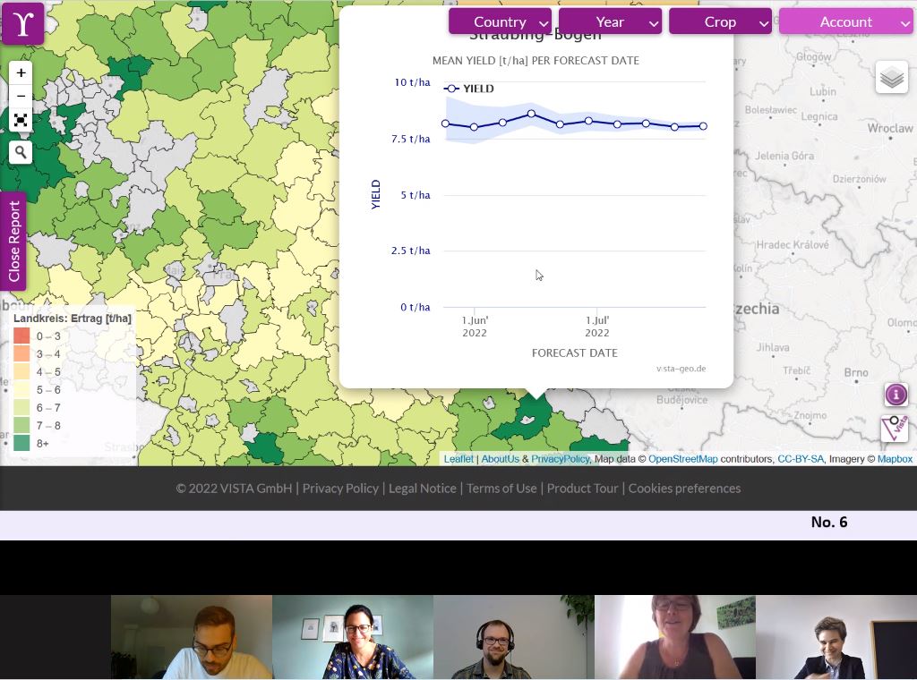The image size is (917, 680).
Task: Click the purple info circle icon
Action: (x=896, y=395)
